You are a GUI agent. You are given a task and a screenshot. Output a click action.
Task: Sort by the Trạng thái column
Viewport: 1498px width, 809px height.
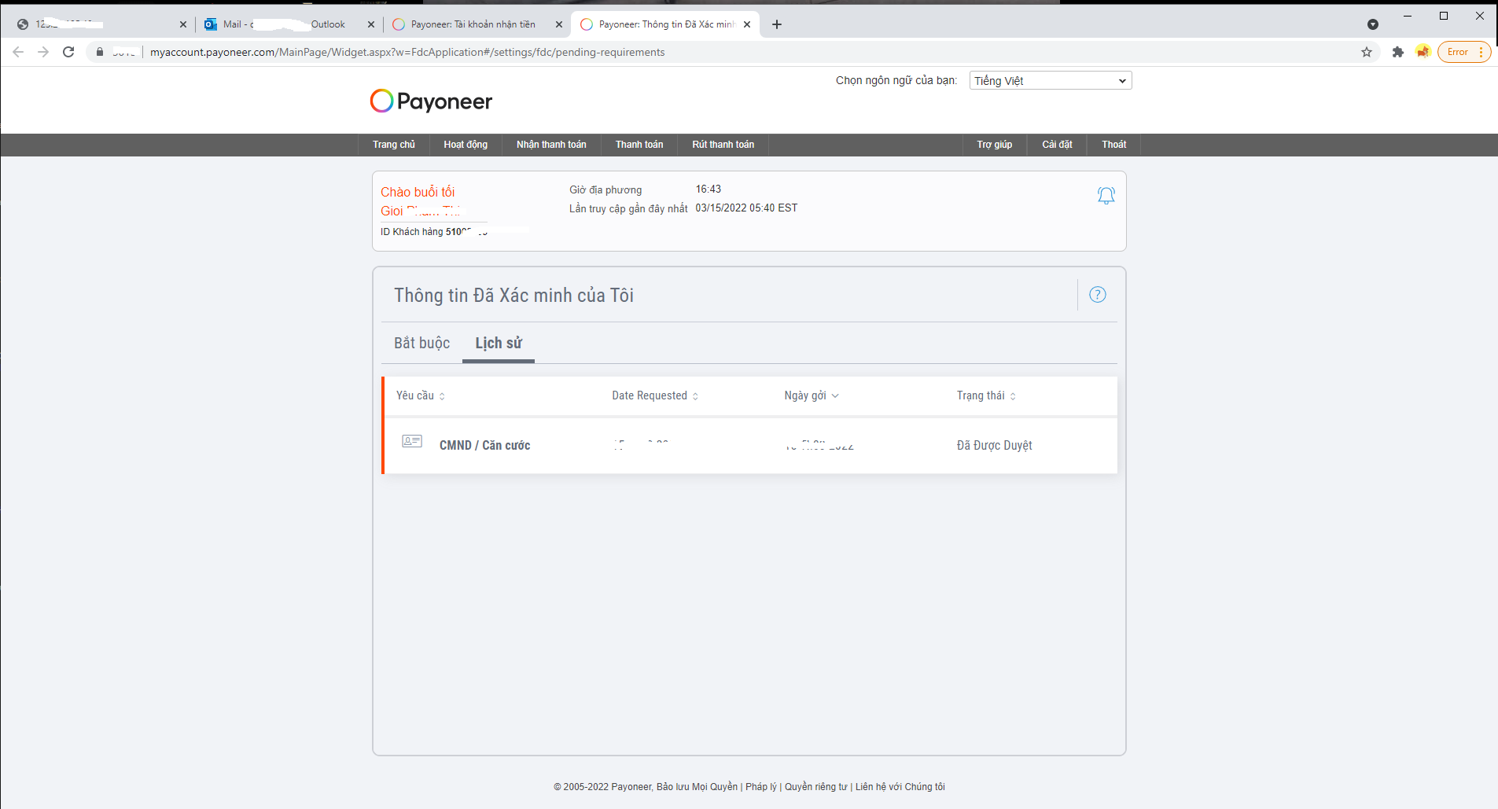(x=986, y=395)
